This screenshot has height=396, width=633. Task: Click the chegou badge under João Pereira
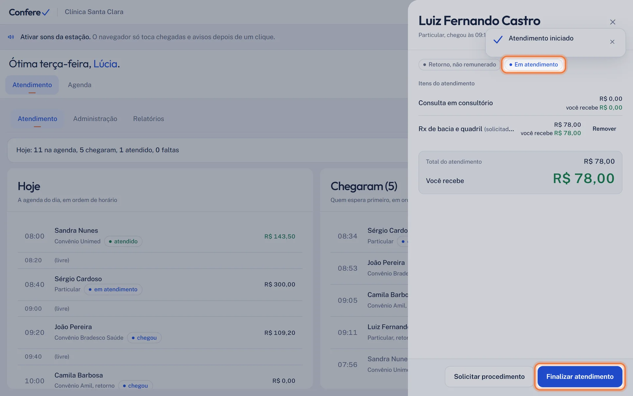coord(144,338)
